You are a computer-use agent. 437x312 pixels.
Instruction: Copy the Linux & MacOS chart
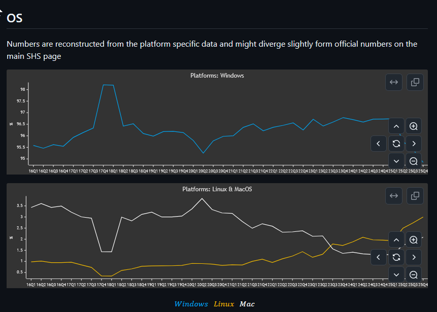[x=415, y=195]
